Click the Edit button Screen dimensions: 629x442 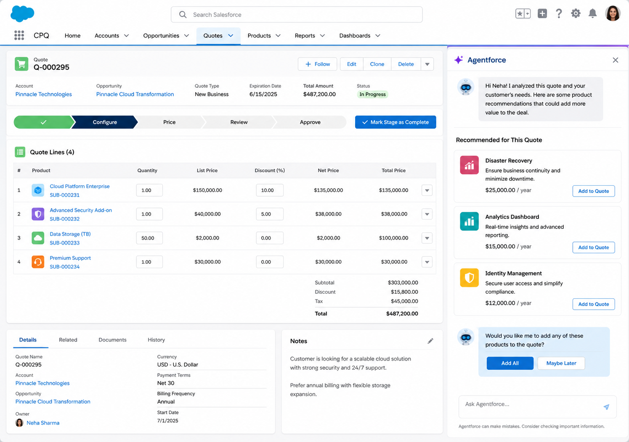coord(352,64)
